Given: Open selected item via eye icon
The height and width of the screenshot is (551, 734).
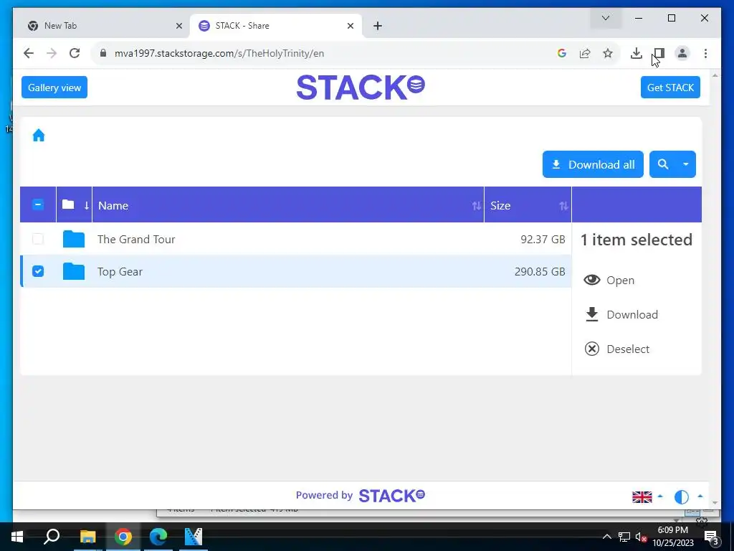Looking at the screenshot, I should pos(591,281).
